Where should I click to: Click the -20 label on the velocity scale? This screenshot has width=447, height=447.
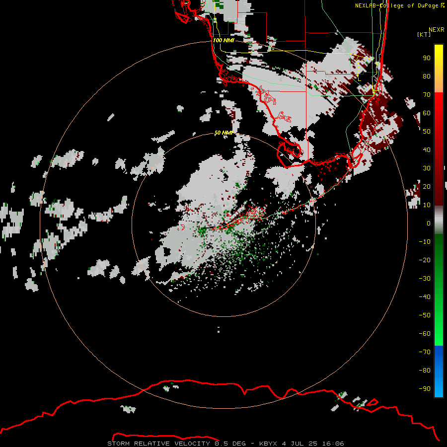(425, 260)
